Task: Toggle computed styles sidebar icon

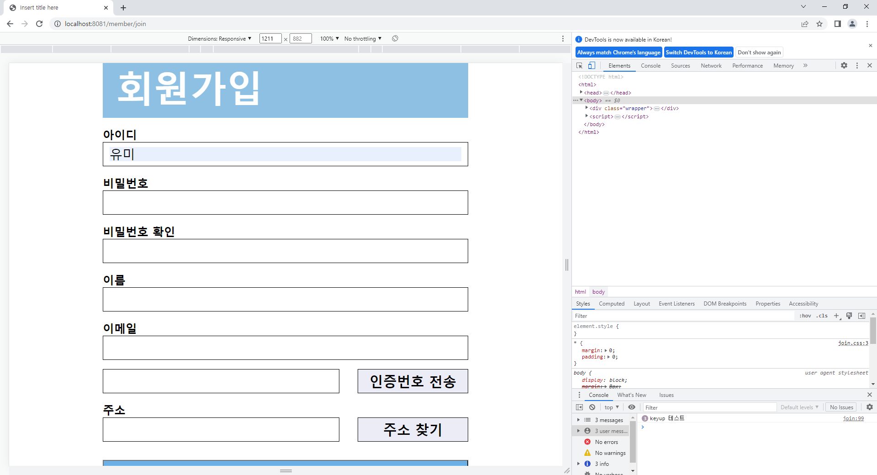Action: pyautogui.click(x=862, y=316)
